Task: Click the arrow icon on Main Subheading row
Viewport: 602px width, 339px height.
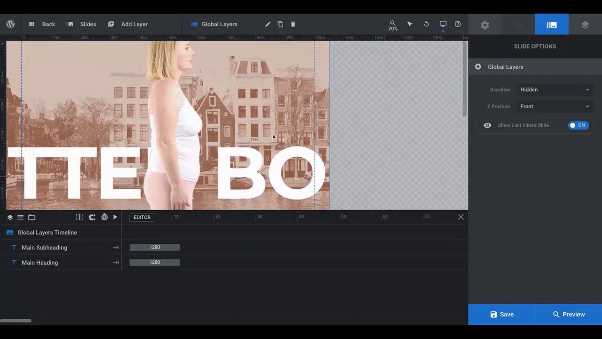Action: 116,248
